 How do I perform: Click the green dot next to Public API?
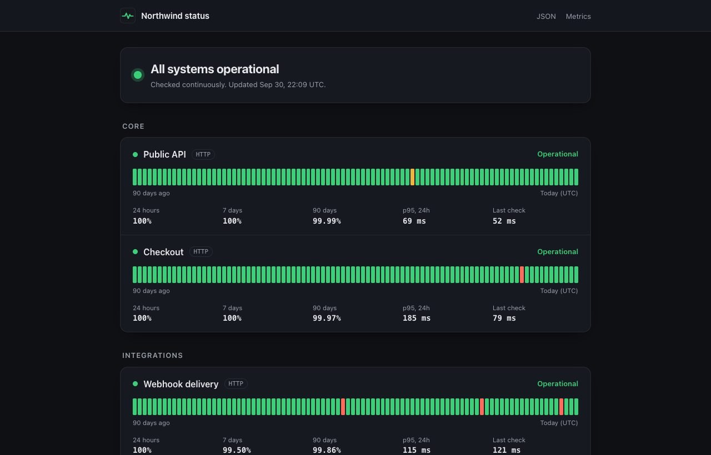pyautogui.click(x=135, y=154)
